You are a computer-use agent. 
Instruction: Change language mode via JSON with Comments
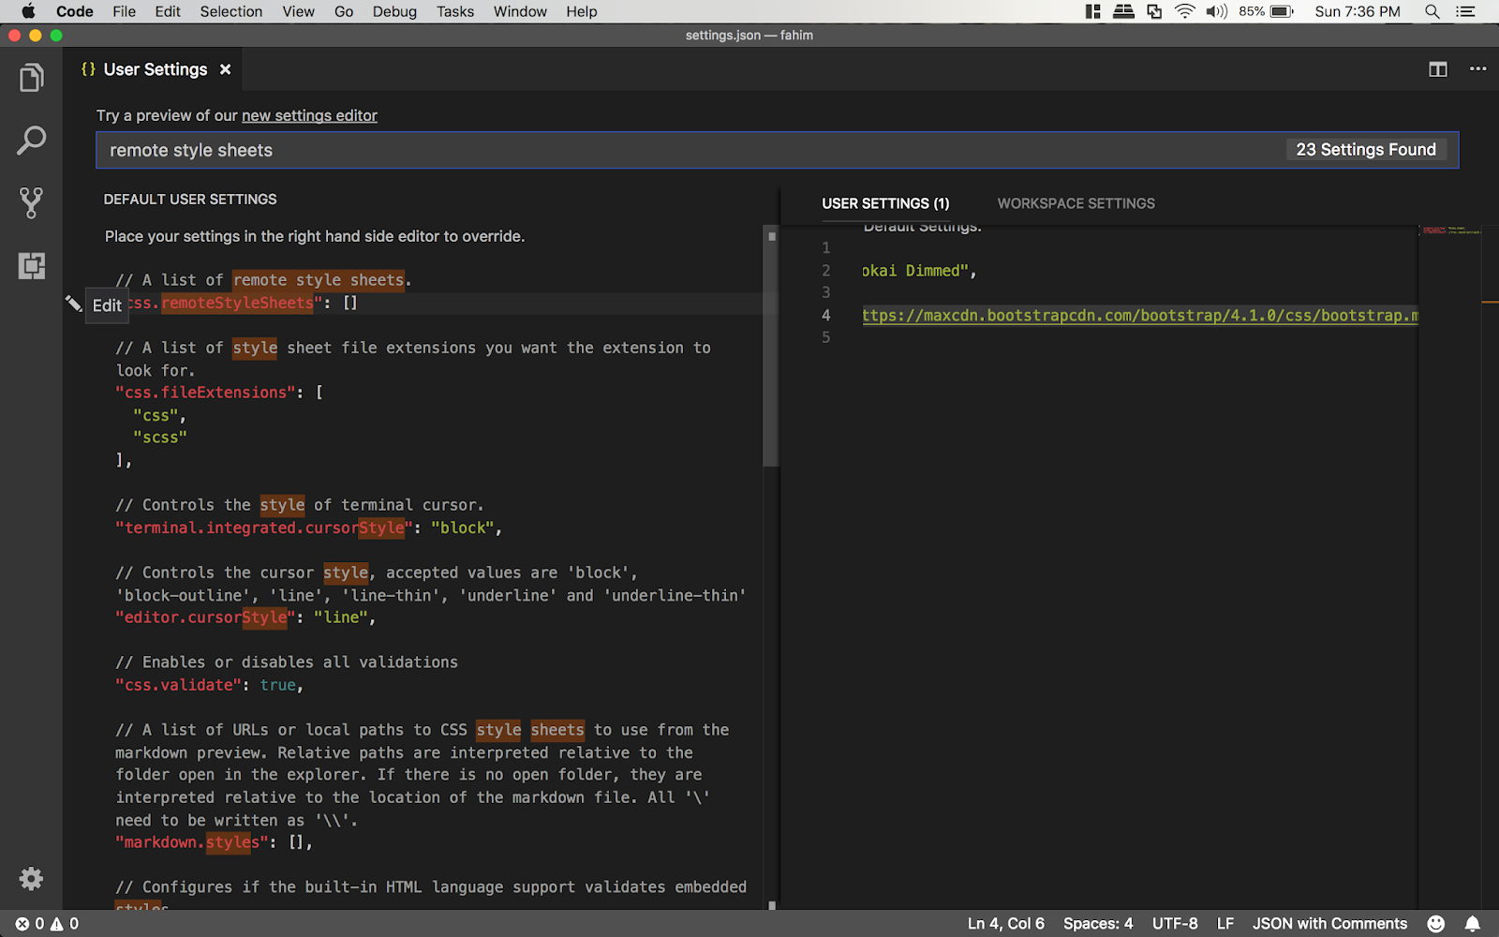(x=1329, y=923)
